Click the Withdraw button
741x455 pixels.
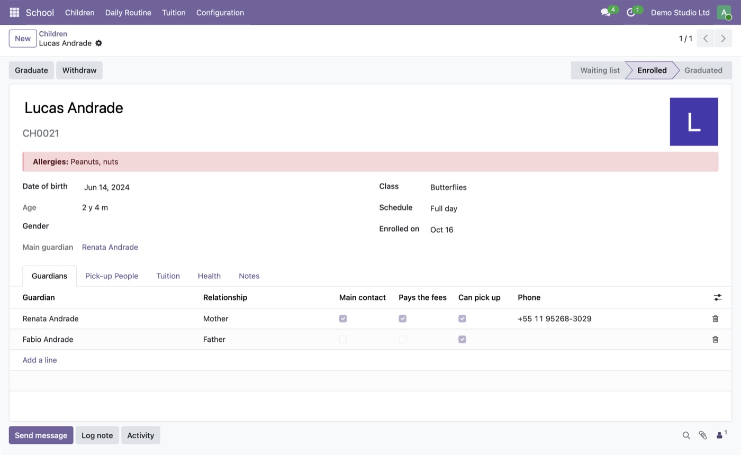coord(79,70)
